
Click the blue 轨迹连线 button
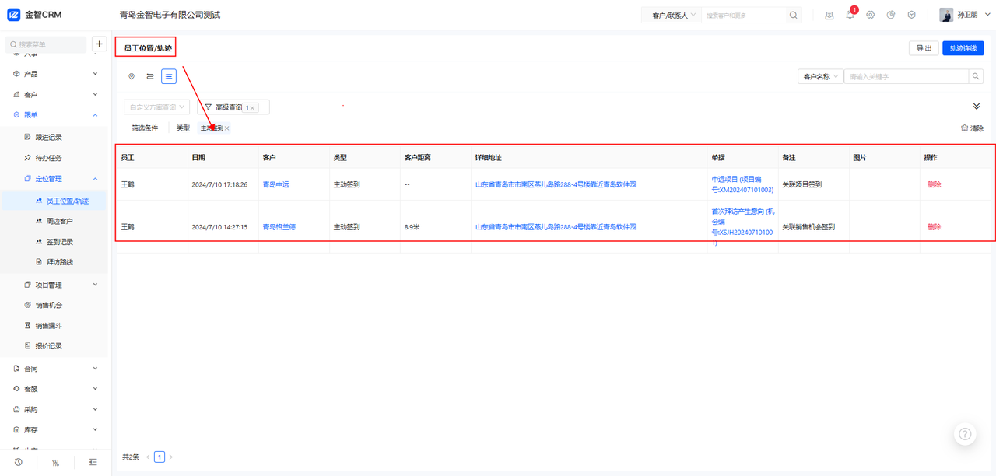pos(964,47)
